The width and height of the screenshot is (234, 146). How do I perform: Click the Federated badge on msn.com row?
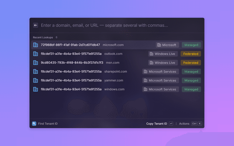pyautogui.click(x=191, y=62)
